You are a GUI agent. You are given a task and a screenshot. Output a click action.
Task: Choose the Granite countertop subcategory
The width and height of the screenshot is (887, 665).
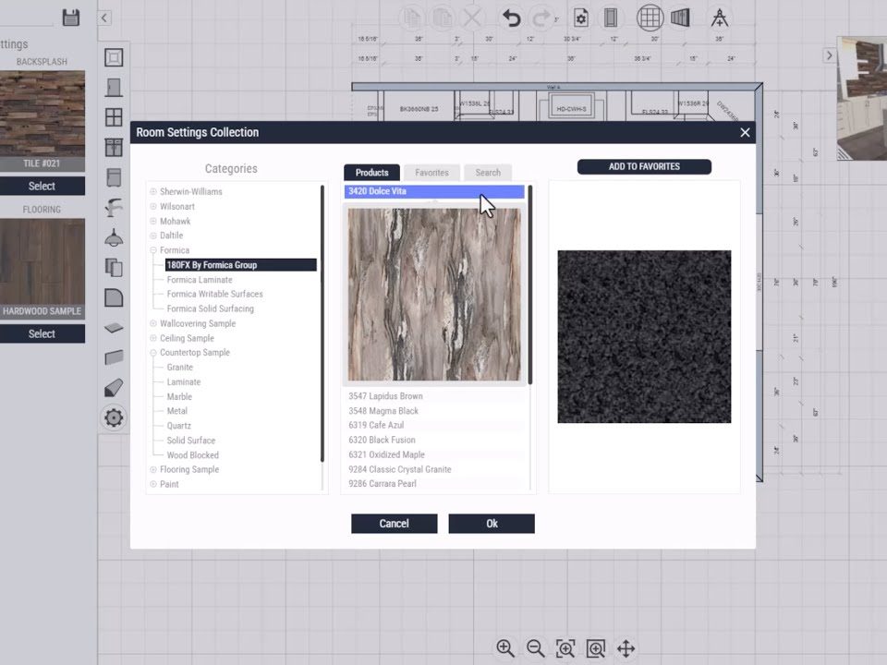(x=179, y=368)
